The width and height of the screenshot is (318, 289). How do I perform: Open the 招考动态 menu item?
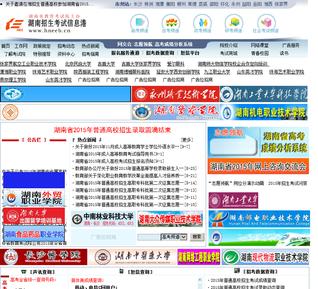pyautogui.click(x=66, y=46)
